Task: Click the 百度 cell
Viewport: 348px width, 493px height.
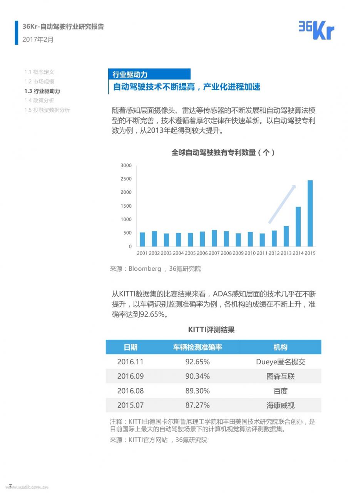Action: (x=281, y=391)
